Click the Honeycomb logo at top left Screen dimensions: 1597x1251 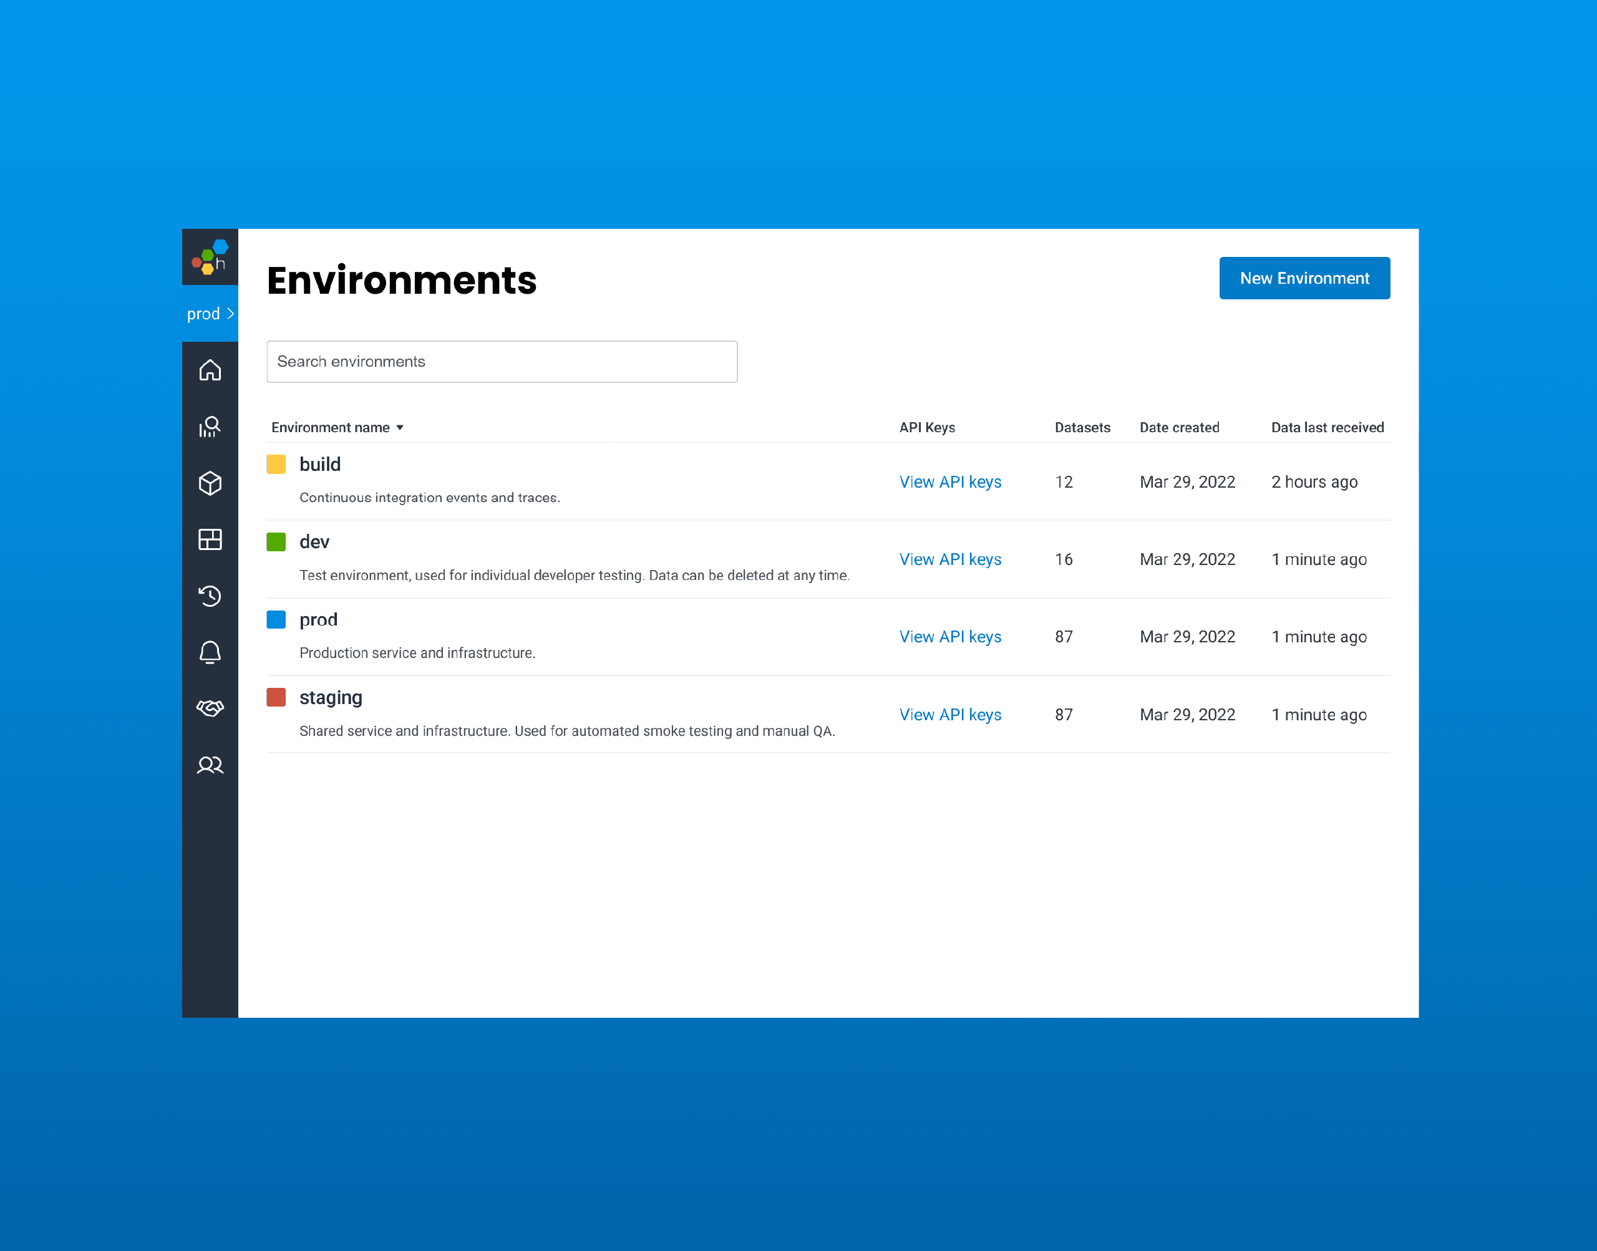click(210, 257)
